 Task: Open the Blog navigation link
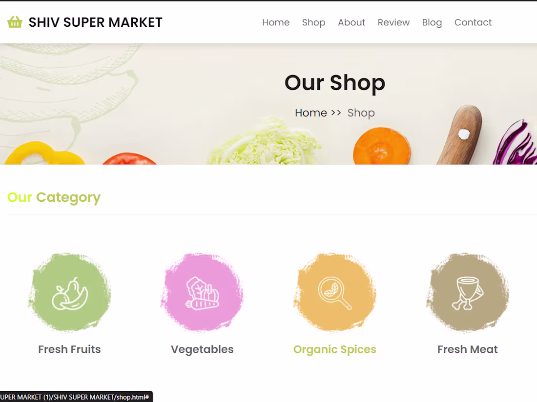(432, 22)
